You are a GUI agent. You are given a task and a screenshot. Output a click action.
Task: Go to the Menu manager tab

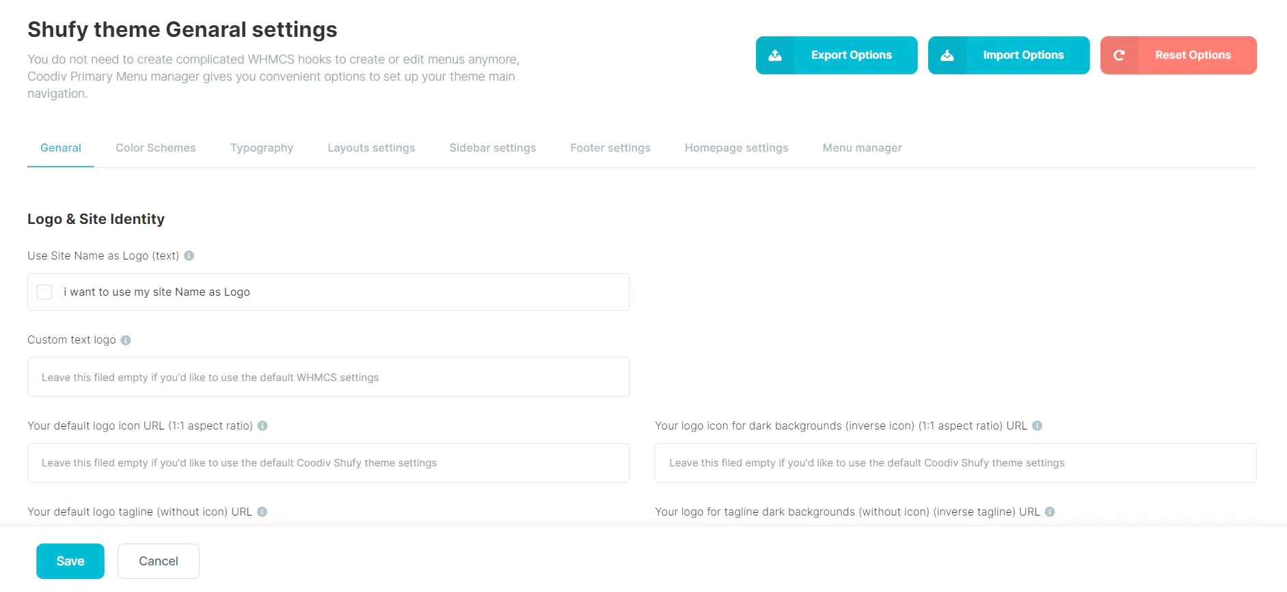[x=862, y=147]
